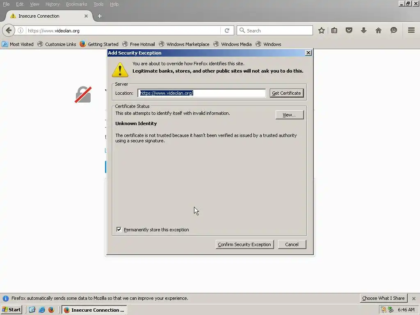
Task: Open the hamburger menu
Action: tap(411, 30)
